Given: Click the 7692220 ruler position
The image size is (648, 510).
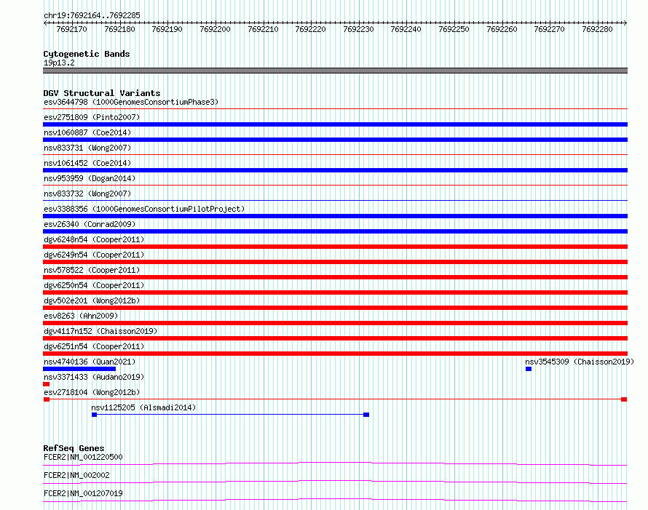Looking at the screenshot, I should coord(310,29).
